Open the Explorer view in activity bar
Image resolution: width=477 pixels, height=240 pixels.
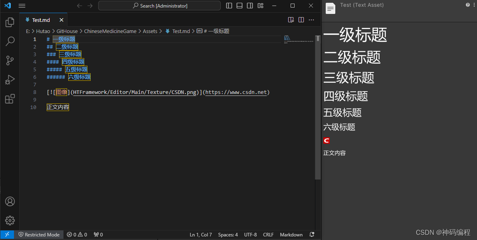point(10,22)
